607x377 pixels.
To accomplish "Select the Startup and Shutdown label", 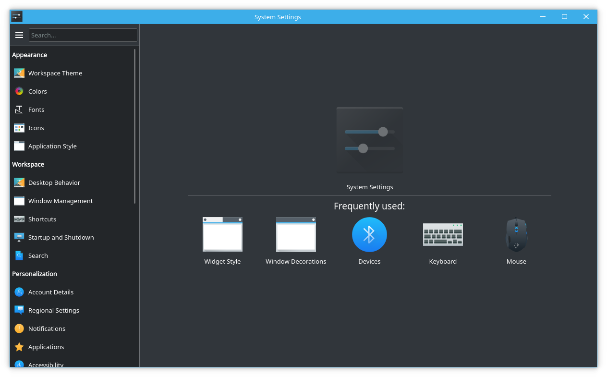I will click(61, 237).
